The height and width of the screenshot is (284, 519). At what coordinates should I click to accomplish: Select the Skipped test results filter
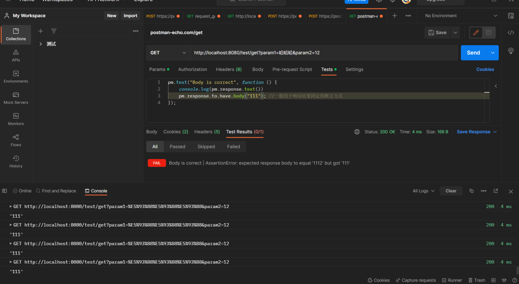(206, 146)
